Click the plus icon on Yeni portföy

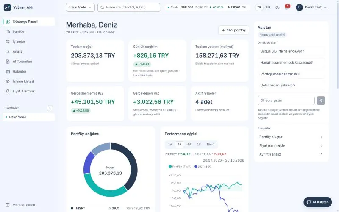click(x=224, y=30)
